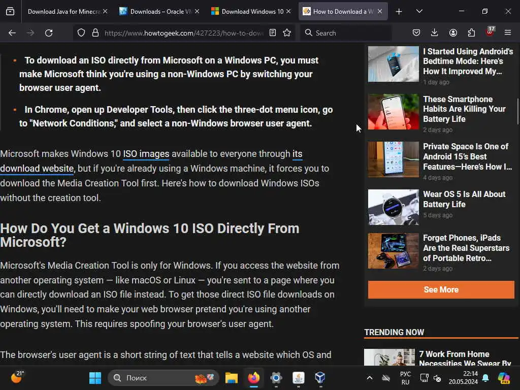
Task: Switch to Download Java for Minecraft tab
Action: pos(63,11)
